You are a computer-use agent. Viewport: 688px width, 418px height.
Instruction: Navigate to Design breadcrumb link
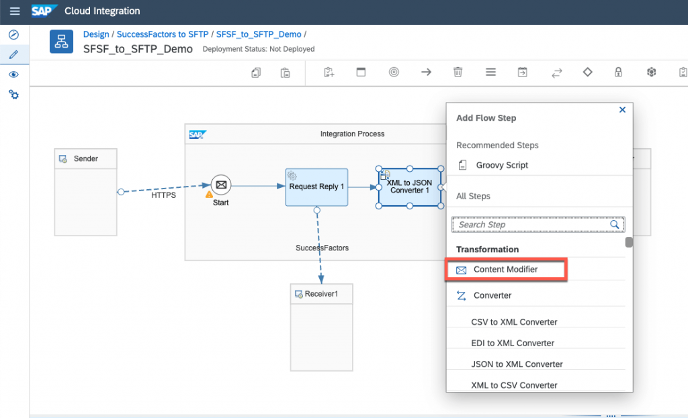(x=96, y=34)
